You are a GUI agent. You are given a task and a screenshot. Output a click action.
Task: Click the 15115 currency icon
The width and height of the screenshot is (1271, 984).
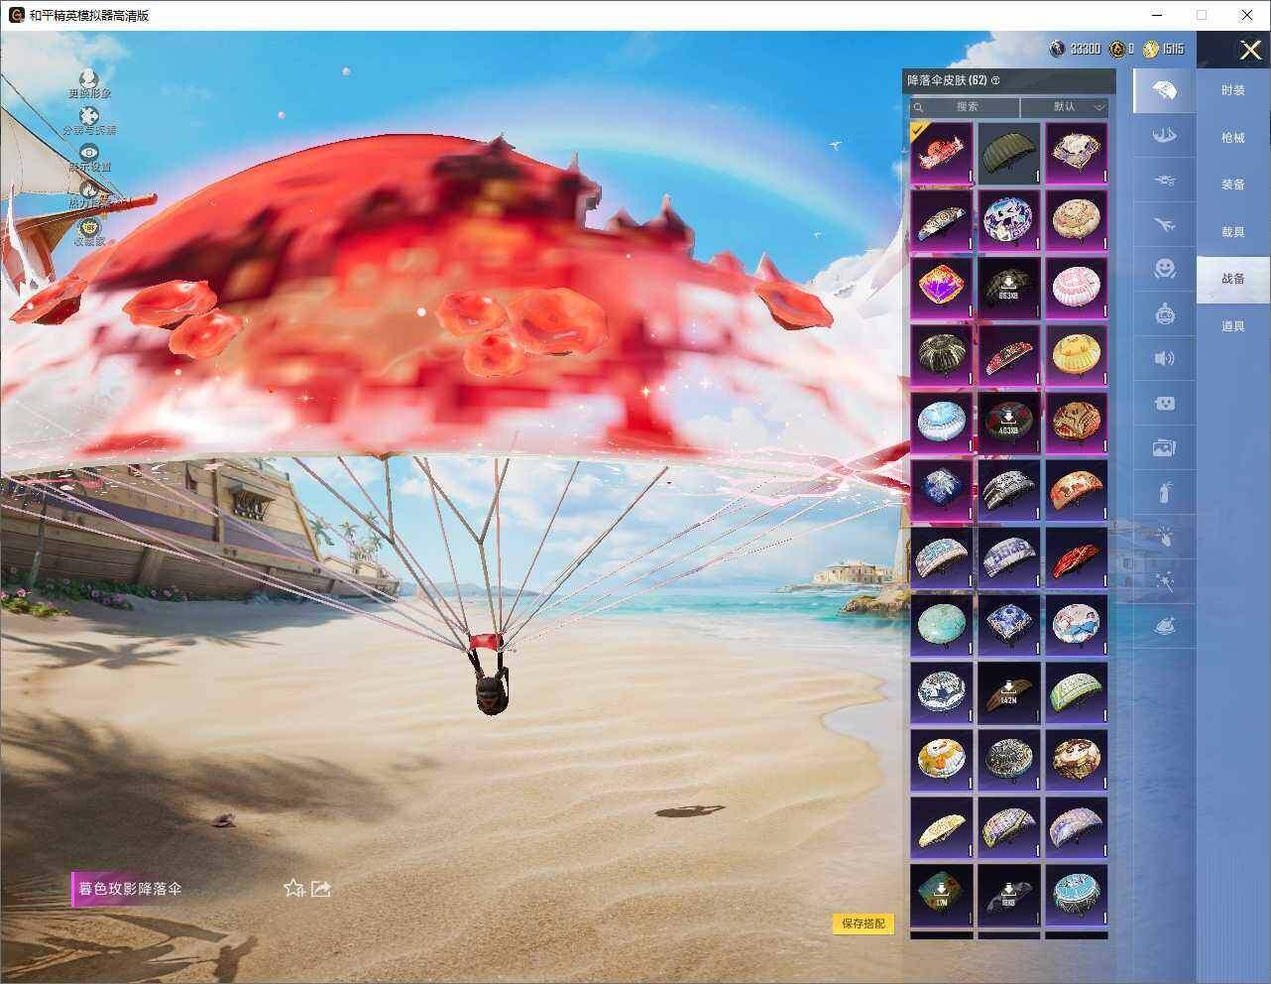coord(1151,49)
